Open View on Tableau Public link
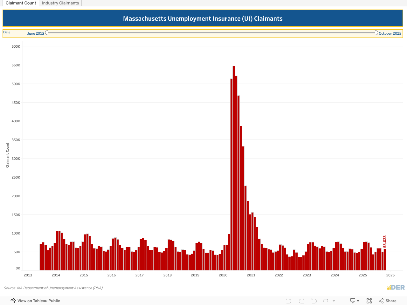Viewport: 407px width, 305px height. pos(38,301)
